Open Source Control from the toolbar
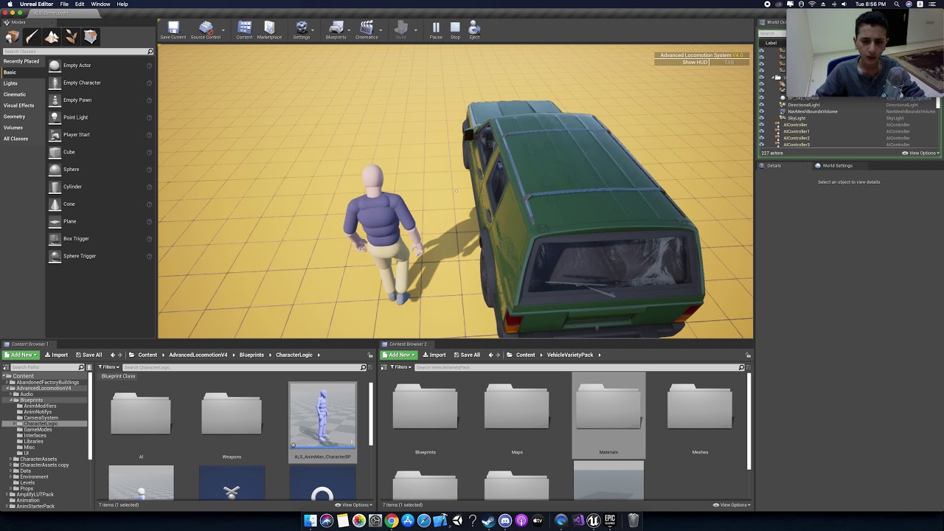The width and height of the screenshot is (944, 531). (206, 30)
